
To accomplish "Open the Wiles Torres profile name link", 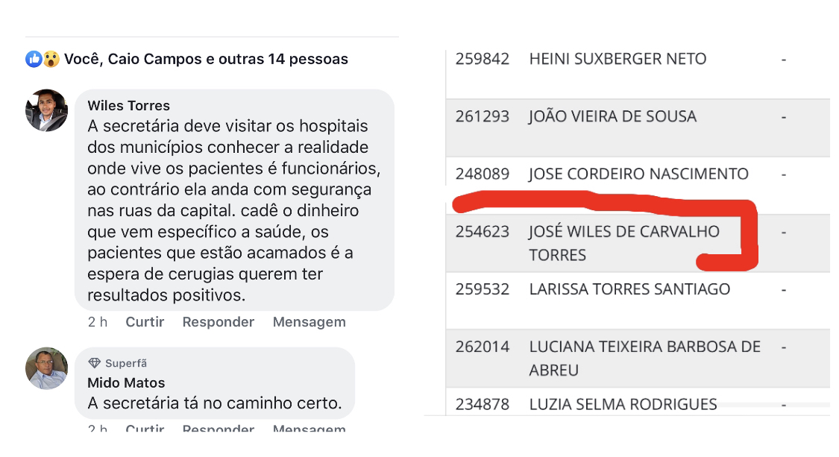I will (128, 105).
